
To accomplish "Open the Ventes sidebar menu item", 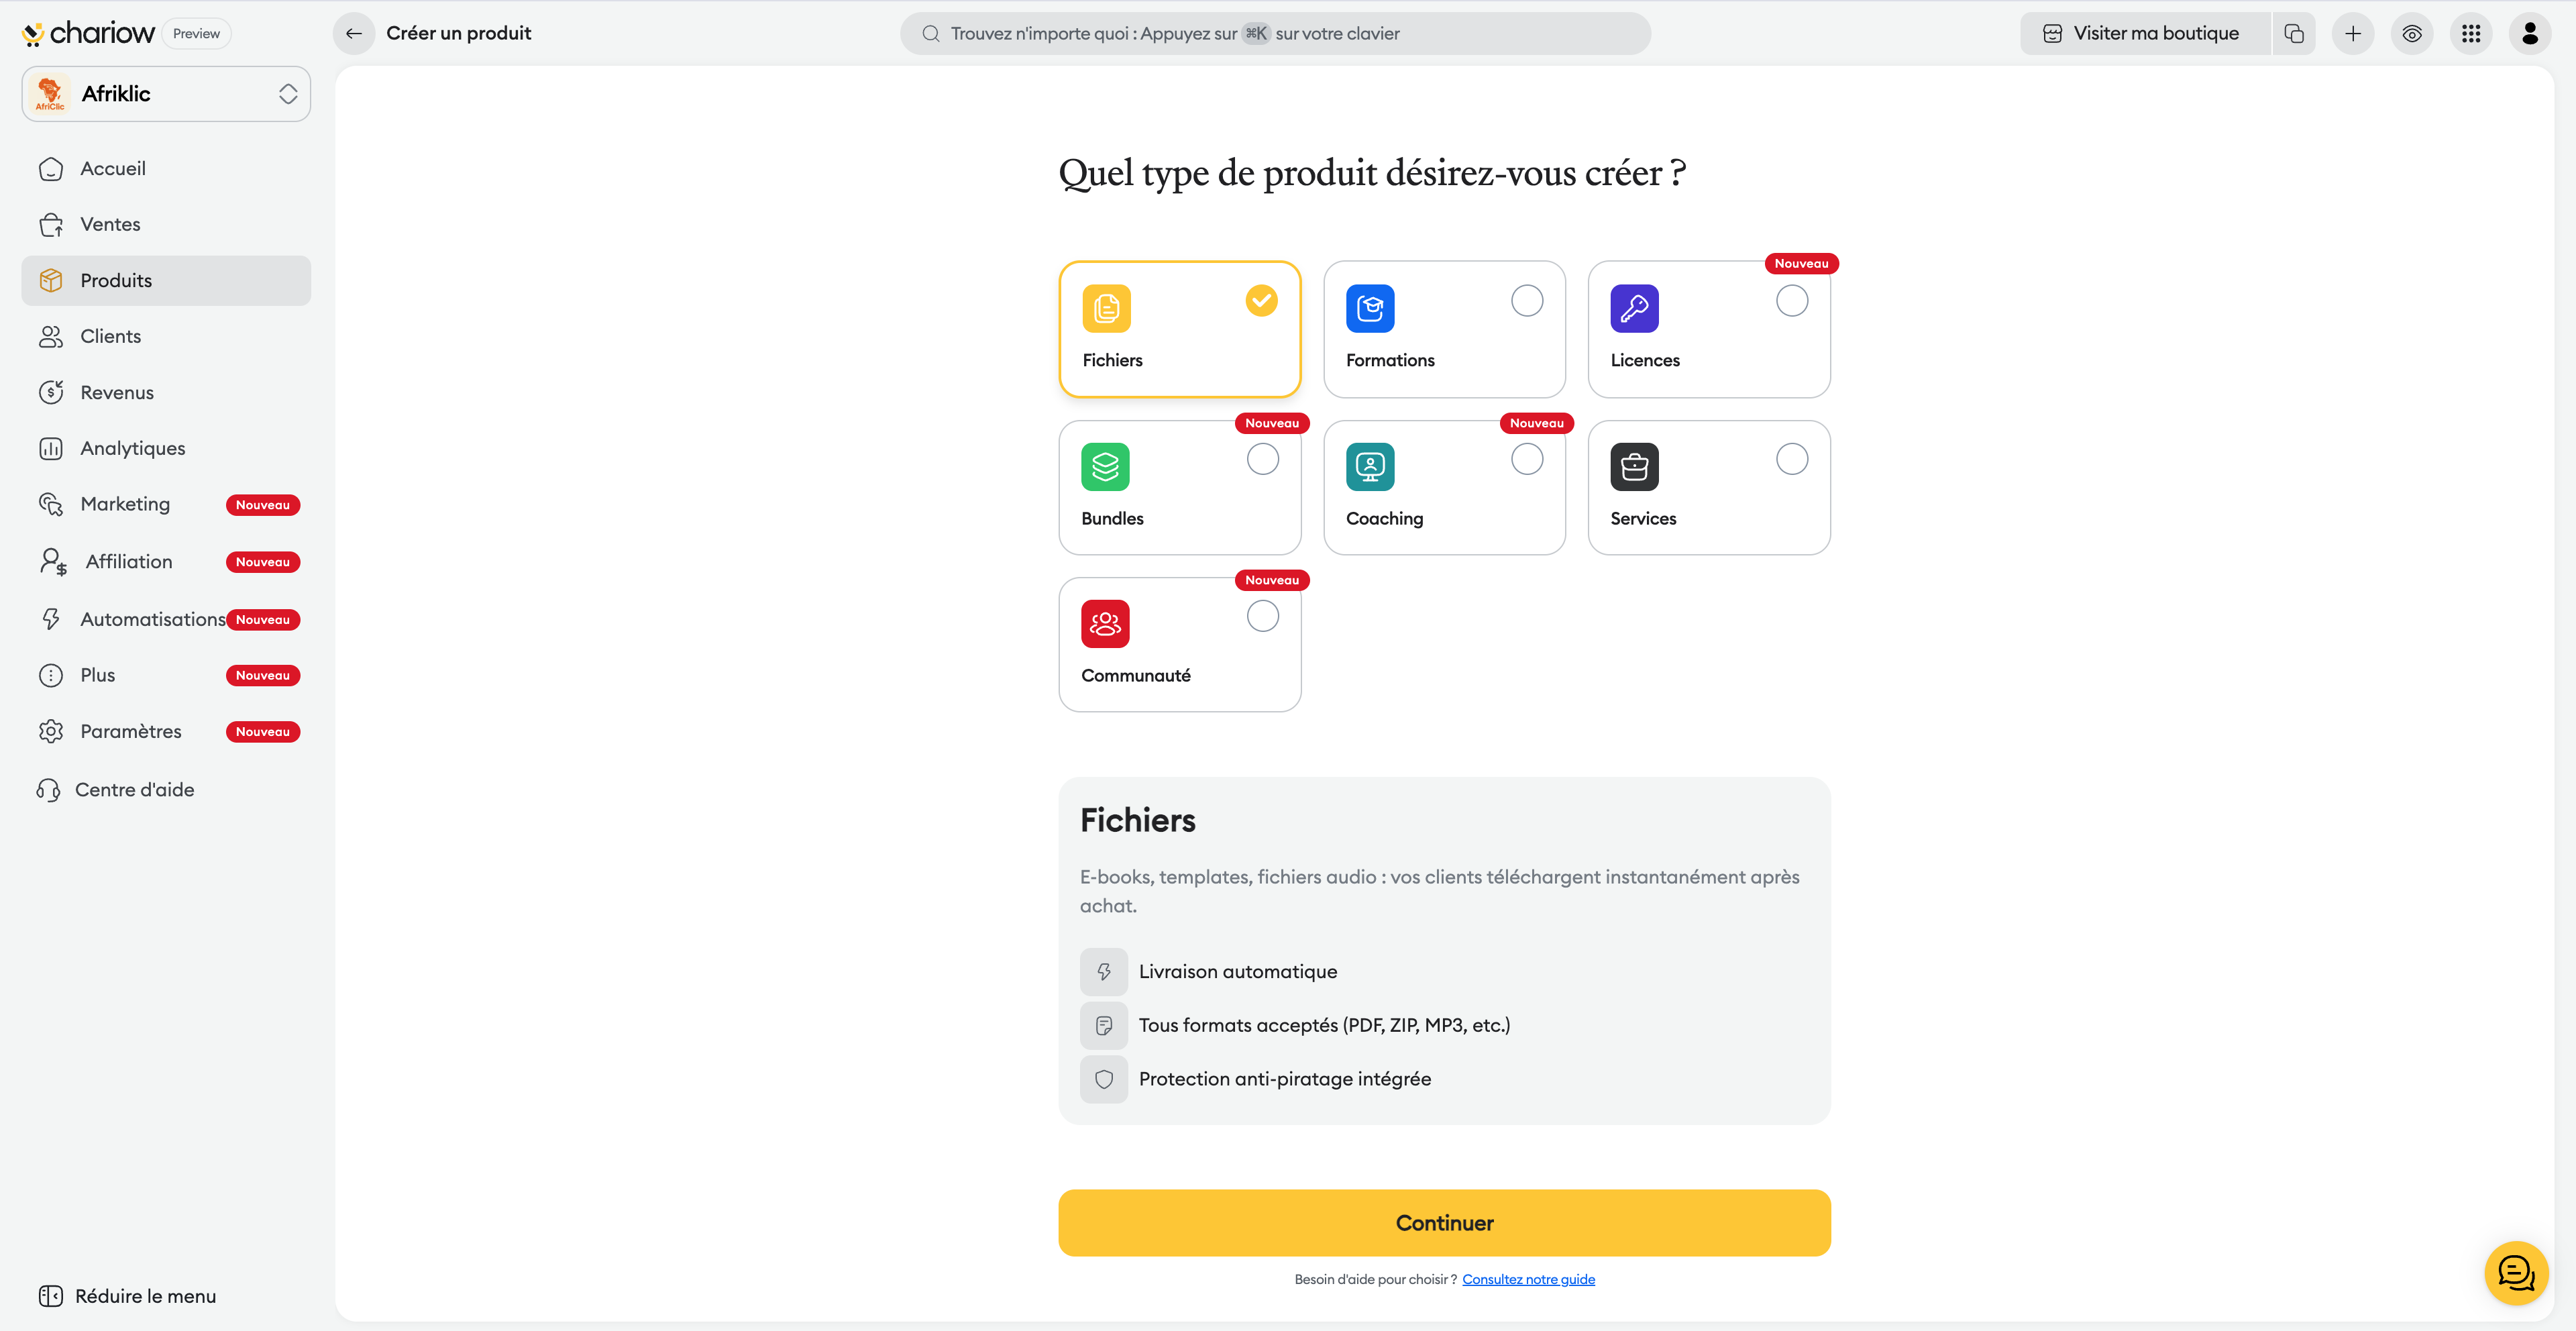I will 110,224.
